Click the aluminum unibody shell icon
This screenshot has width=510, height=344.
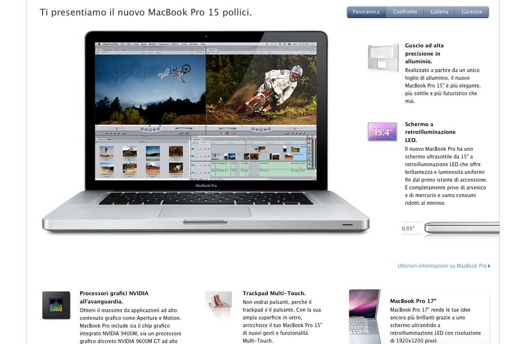click(x=383, y=57)
